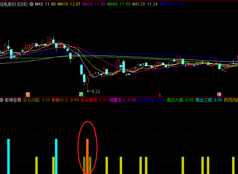Select the 积极介入: 0.00 indicator value
This screenshot has width=238, height=174.
click(x=65, y=100)
